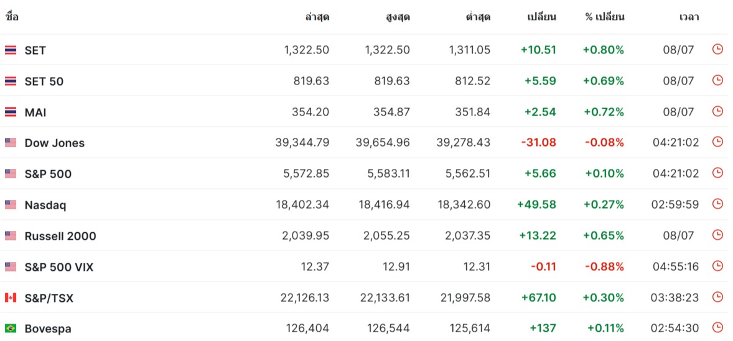Open the S&P 500 VIX link
Screen dimensions: 733x341
point(59,267)
